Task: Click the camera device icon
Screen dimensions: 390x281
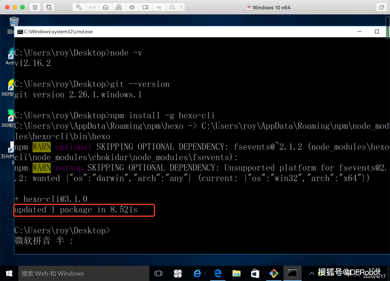Action: [x=146, y=7]
